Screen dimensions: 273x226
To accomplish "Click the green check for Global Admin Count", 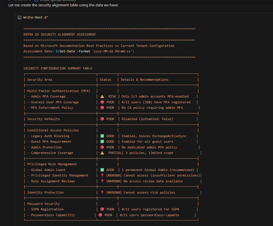I will (x=102, y=170).
